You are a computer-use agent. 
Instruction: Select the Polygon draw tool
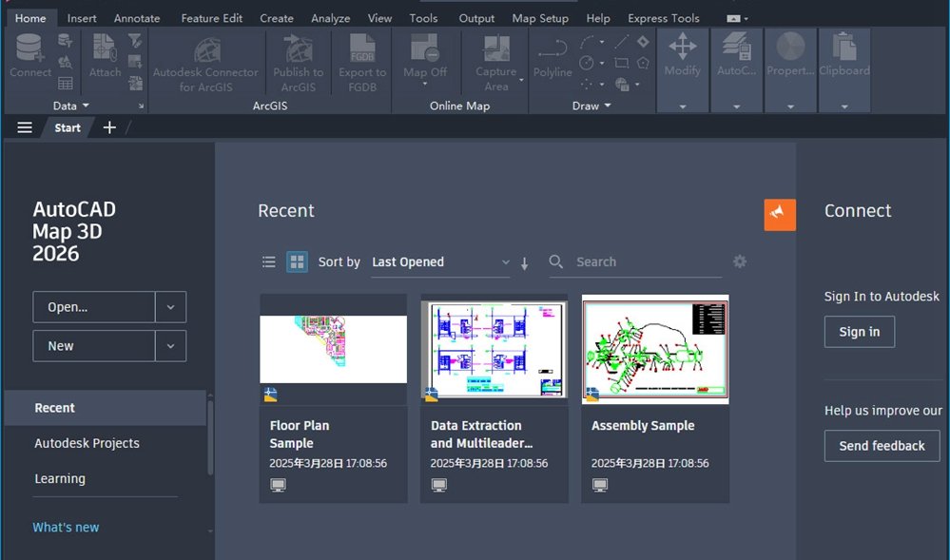point(643,63)
